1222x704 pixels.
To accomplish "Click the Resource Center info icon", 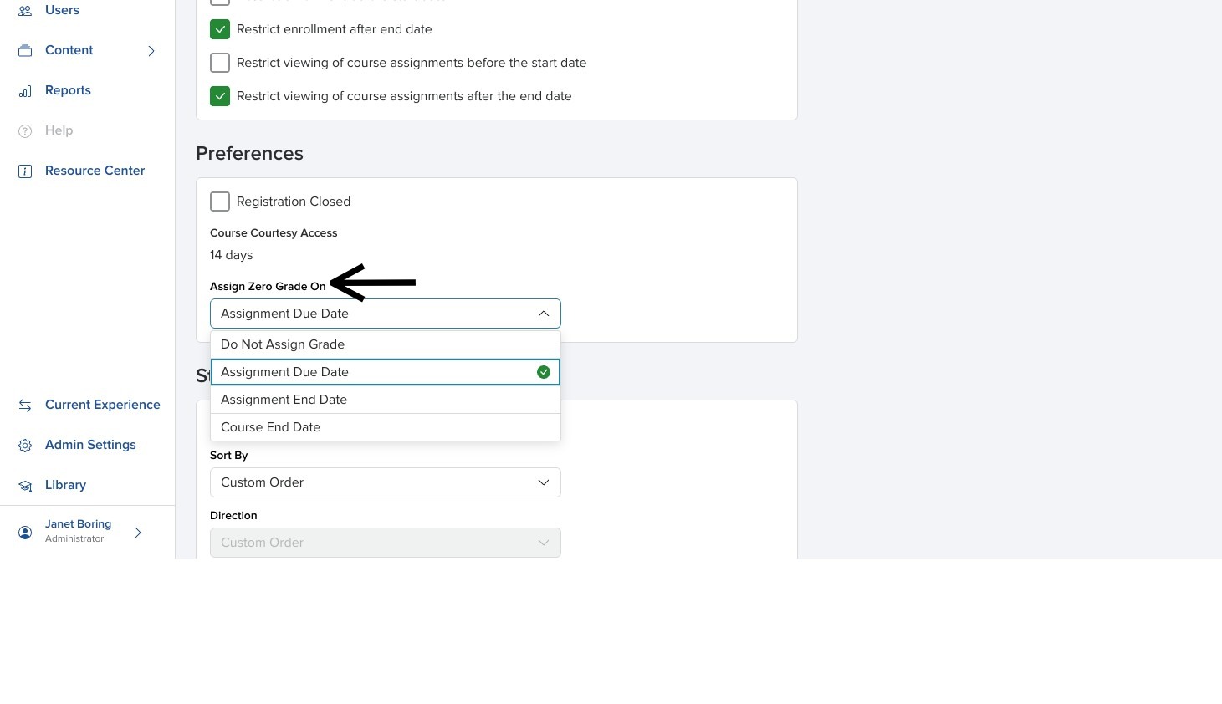I will point(25,171).
